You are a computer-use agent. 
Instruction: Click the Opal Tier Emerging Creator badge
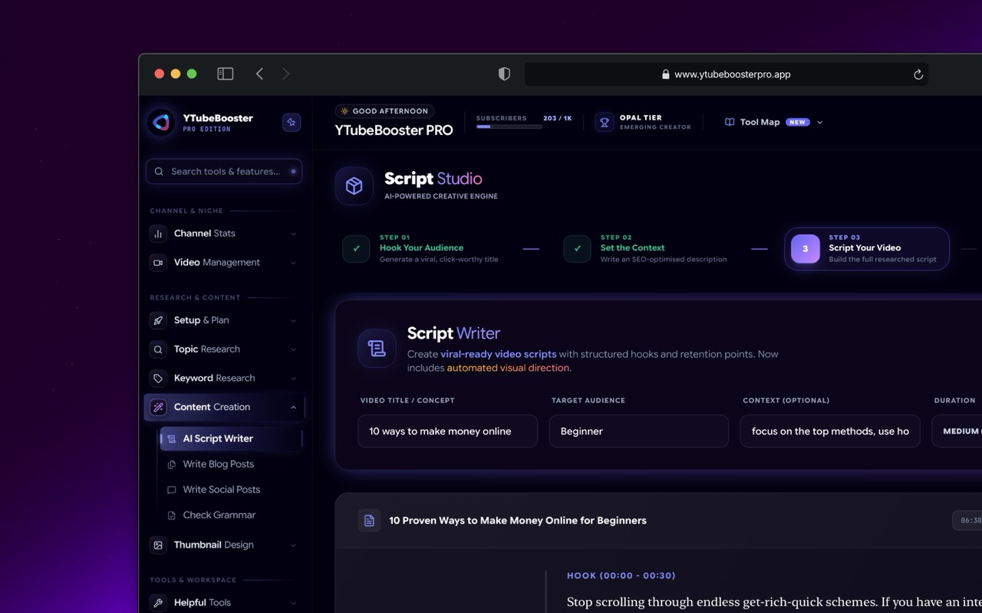(x=643, y=122)
